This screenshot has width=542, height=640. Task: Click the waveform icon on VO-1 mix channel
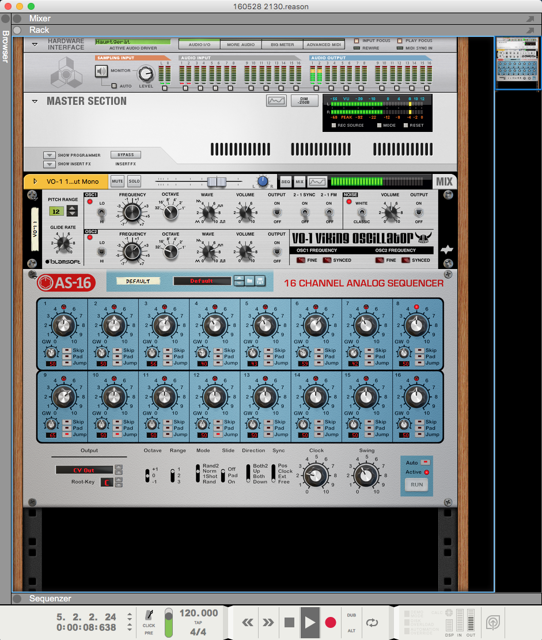coord(317,181)
